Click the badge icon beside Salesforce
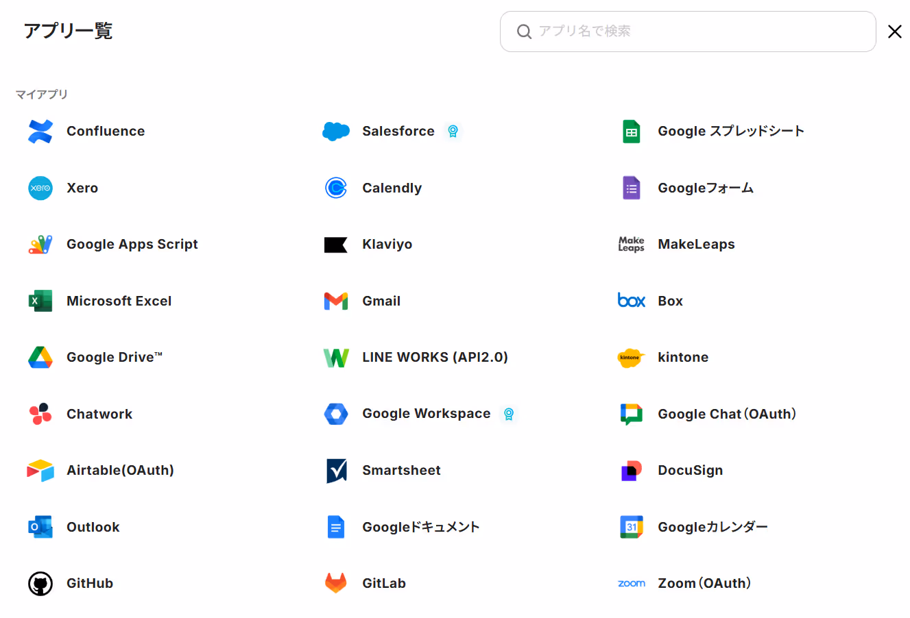This screenshot has width=910, height=618. tap(453, 131)
